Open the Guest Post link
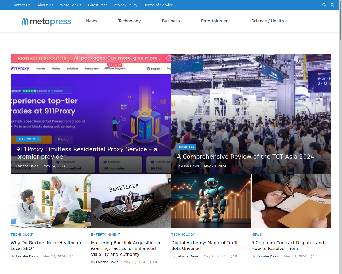Screen dimensions: 342x274 (x=98, y=5)
